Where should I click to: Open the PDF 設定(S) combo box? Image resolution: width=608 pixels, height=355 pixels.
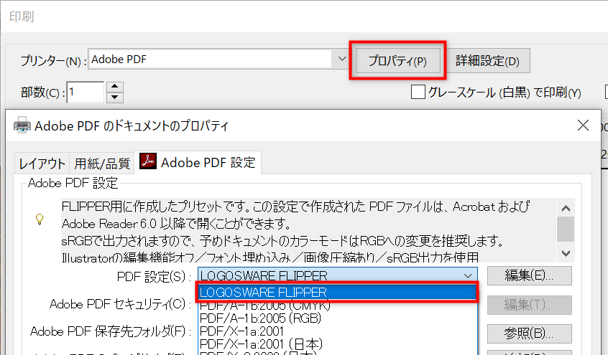click(x=337, y=275)
